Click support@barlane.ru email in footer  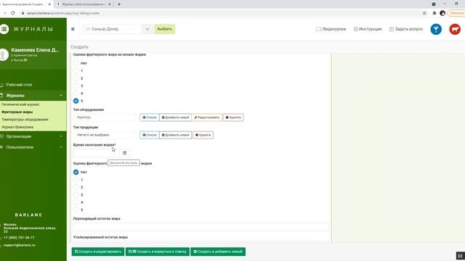point(20,245)
